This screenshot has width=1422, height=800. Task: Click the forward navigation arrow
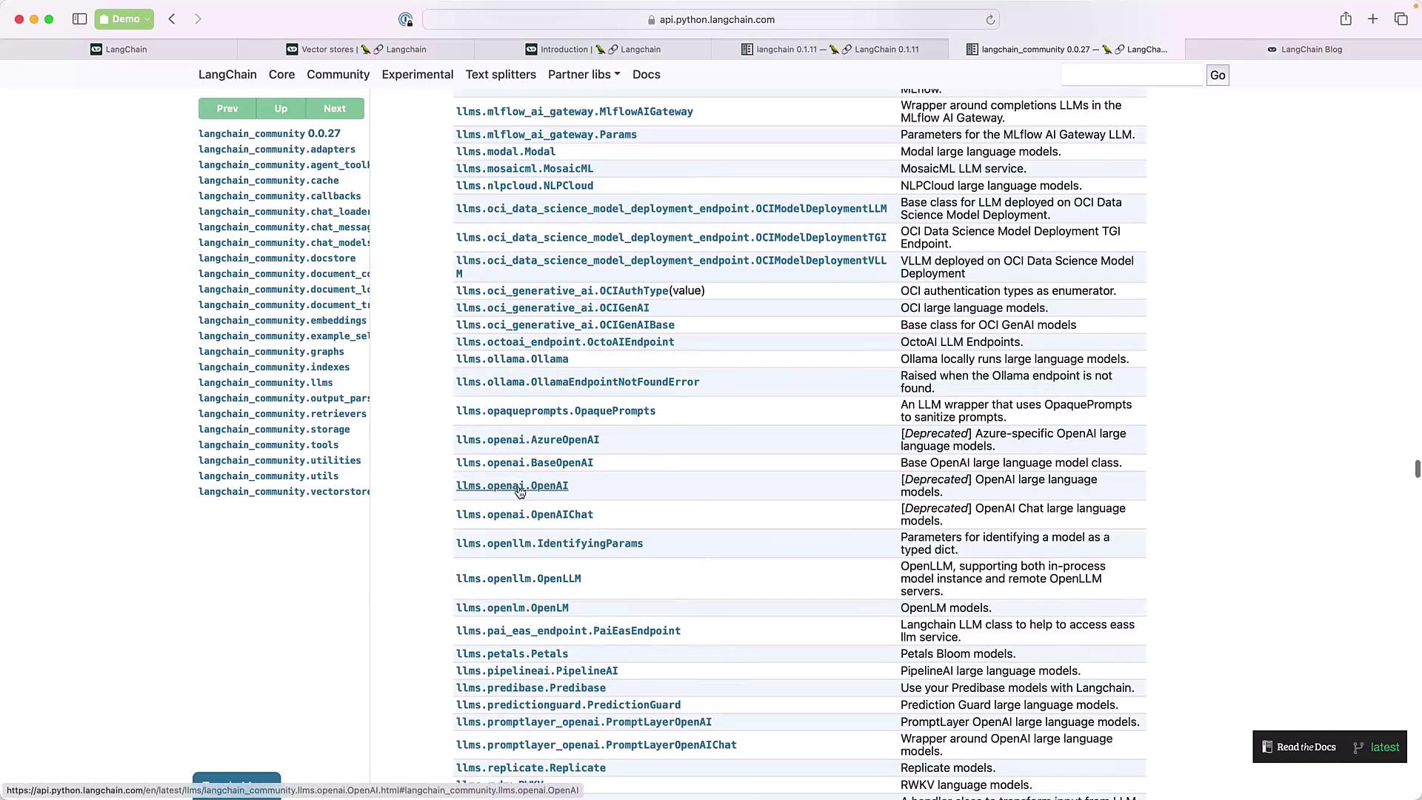point(198,19)
